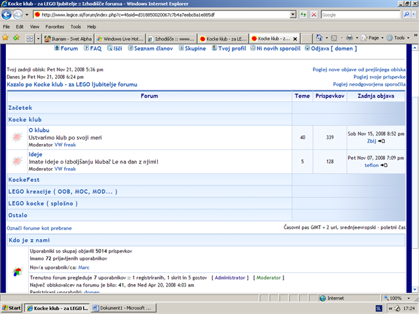
Task: Open the last-post icon next to teflon
Action: click(384, 166)
